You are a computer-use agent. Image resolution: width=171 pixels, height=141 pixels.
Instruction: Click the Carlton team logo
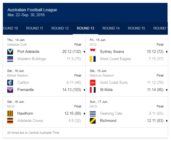(10, 83)
